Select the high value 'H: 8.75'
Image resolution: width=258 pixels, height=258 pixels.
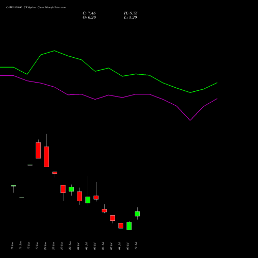coord(131,13)
